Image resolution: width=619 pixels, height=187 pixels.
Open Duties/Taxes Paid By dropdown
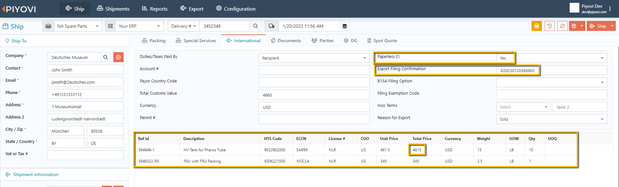314,58
